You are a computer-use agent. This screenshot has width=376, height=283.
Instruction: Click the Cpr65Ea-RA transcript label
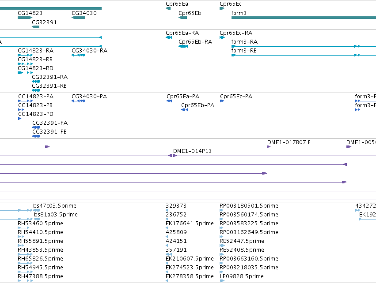pyautogui.click(x=182, y=33)
